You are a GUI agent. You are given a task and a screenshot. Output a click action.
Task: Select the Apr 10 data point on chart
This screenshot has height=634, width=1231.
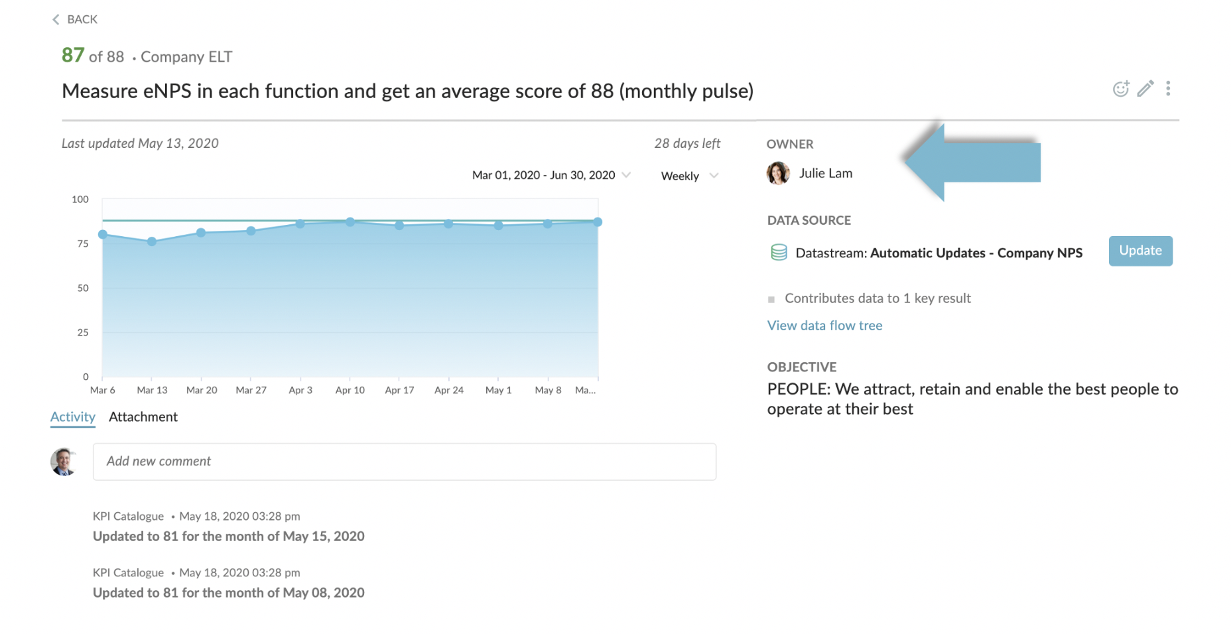(350, 222)
